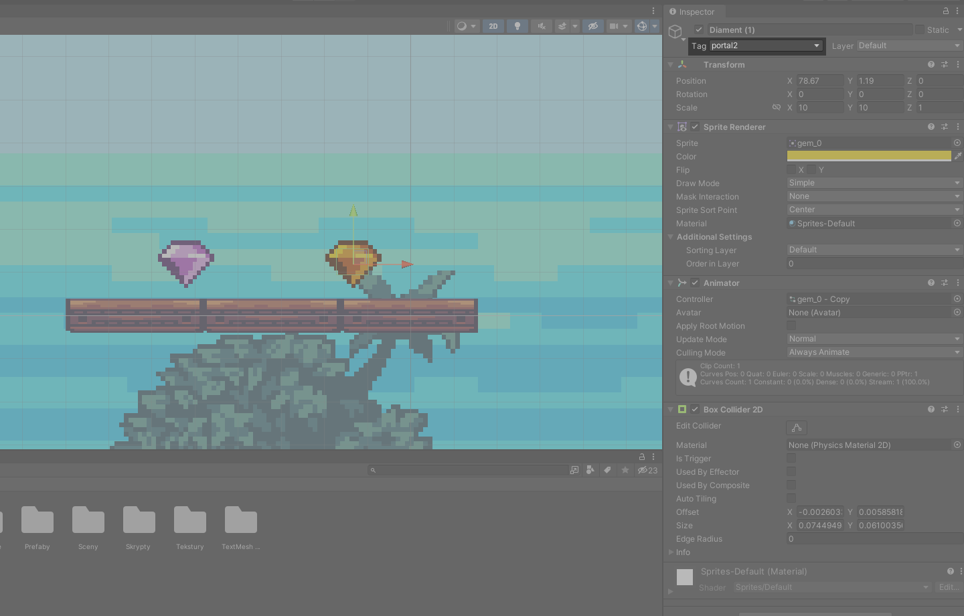Toggle scene lighting lightbulb icon
Screen dimensions: 964x616
tap(517, 26)
